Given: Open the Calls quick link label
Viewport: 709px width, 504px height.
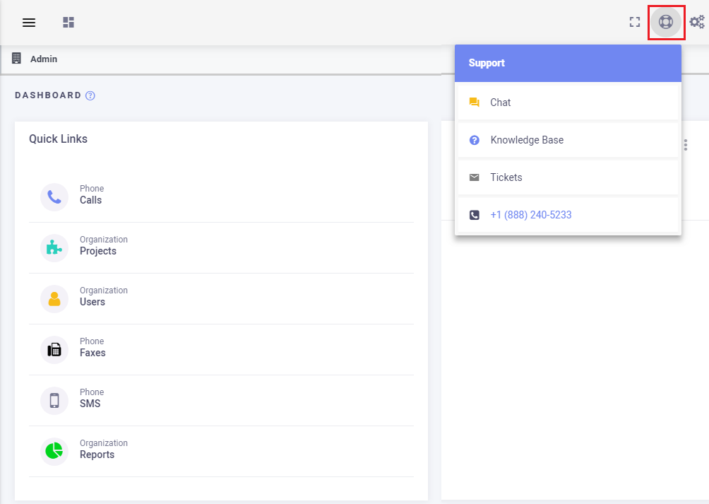Looking at the screenshot, I should 90,200.
